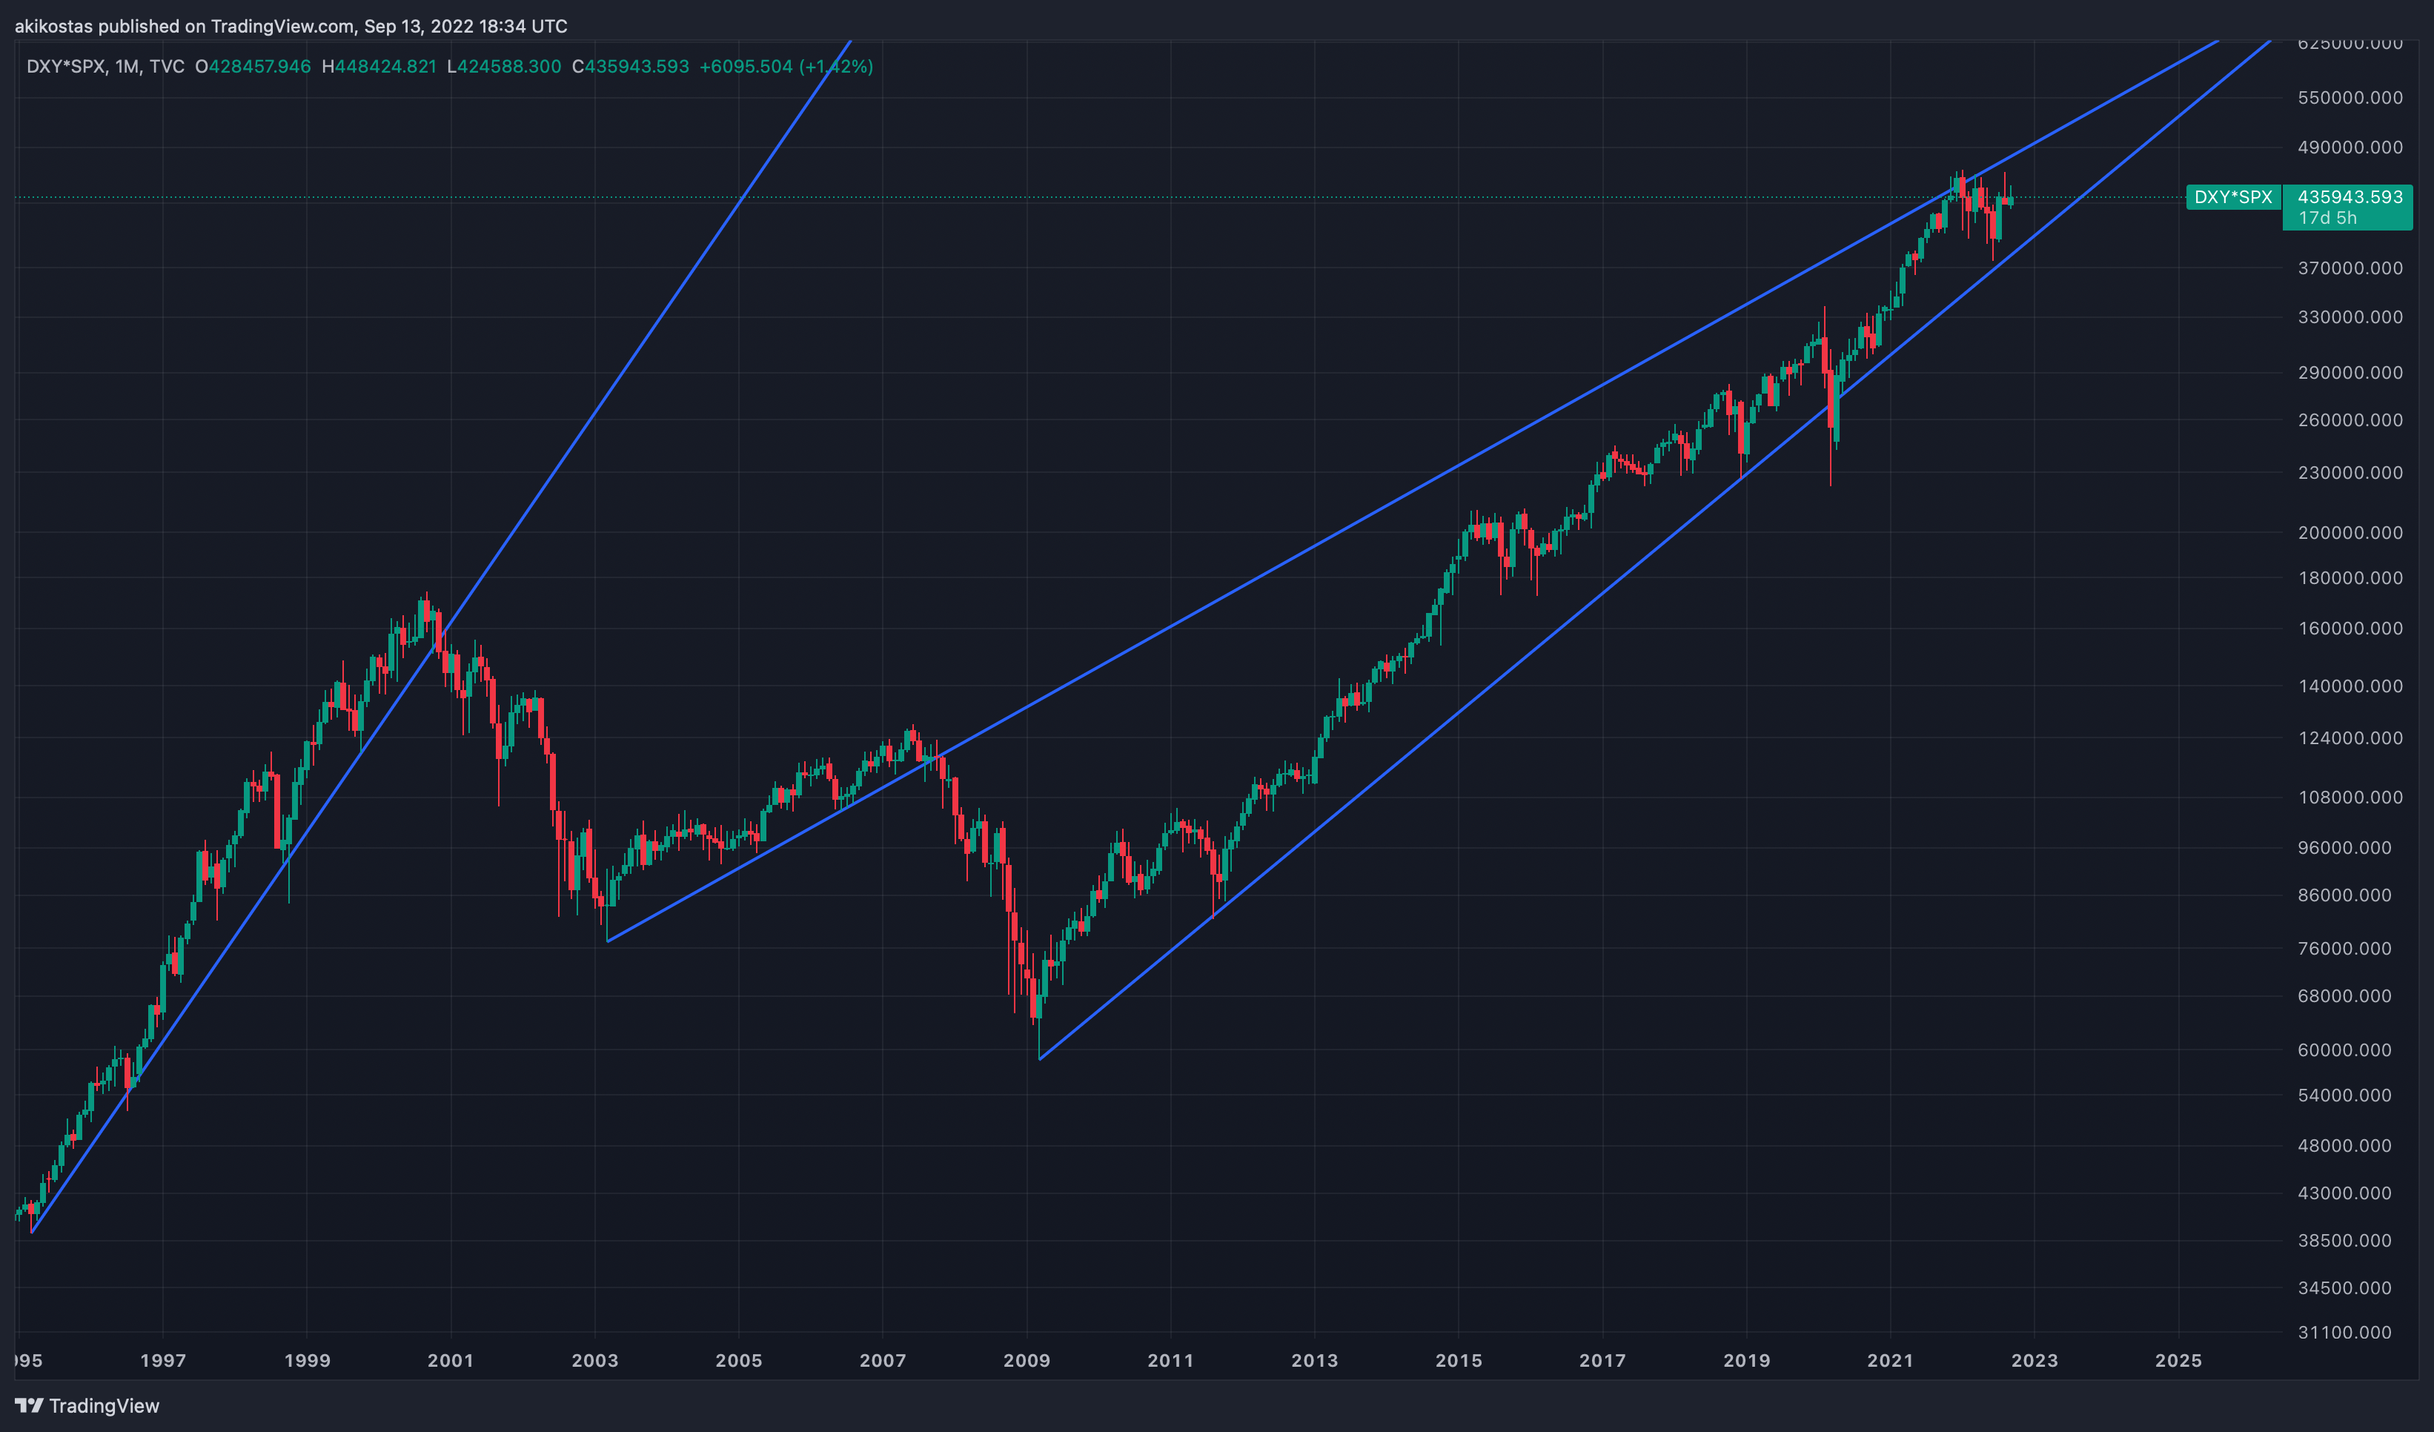Screen dimensions: 2434x1432
Task: Click the 230000.000 price axis label
Action: [2350, 472]
